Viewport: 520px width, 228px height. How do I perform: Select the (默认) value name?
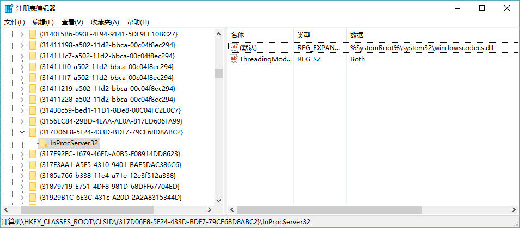(248, 48)
